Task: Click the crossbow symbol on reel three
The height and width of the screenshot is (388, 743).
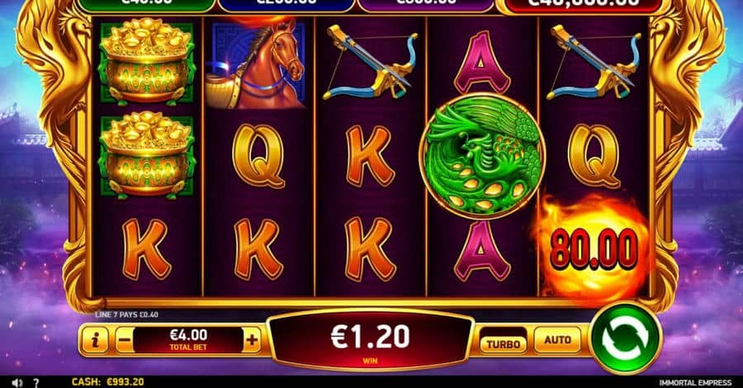Action: [370, 62]
